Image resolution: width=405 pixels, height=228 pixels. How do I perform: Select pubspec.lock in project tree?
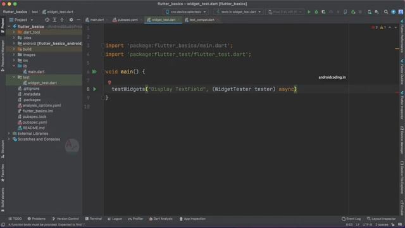tap(32, 117)
